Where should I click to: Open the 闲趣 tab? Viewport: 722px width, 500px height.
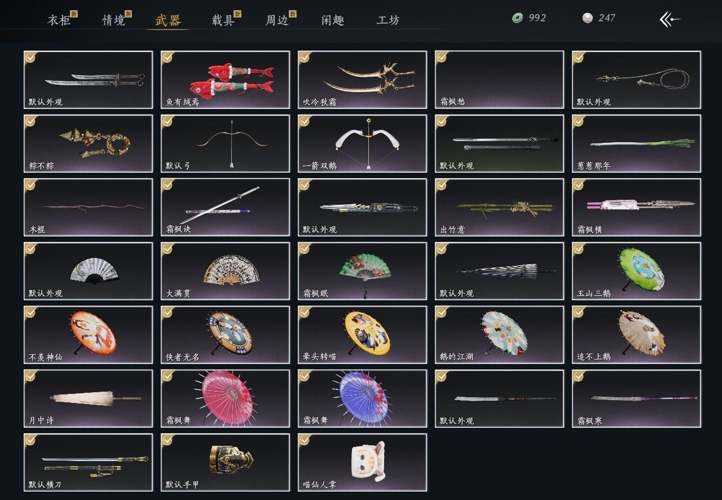(333, 20)
